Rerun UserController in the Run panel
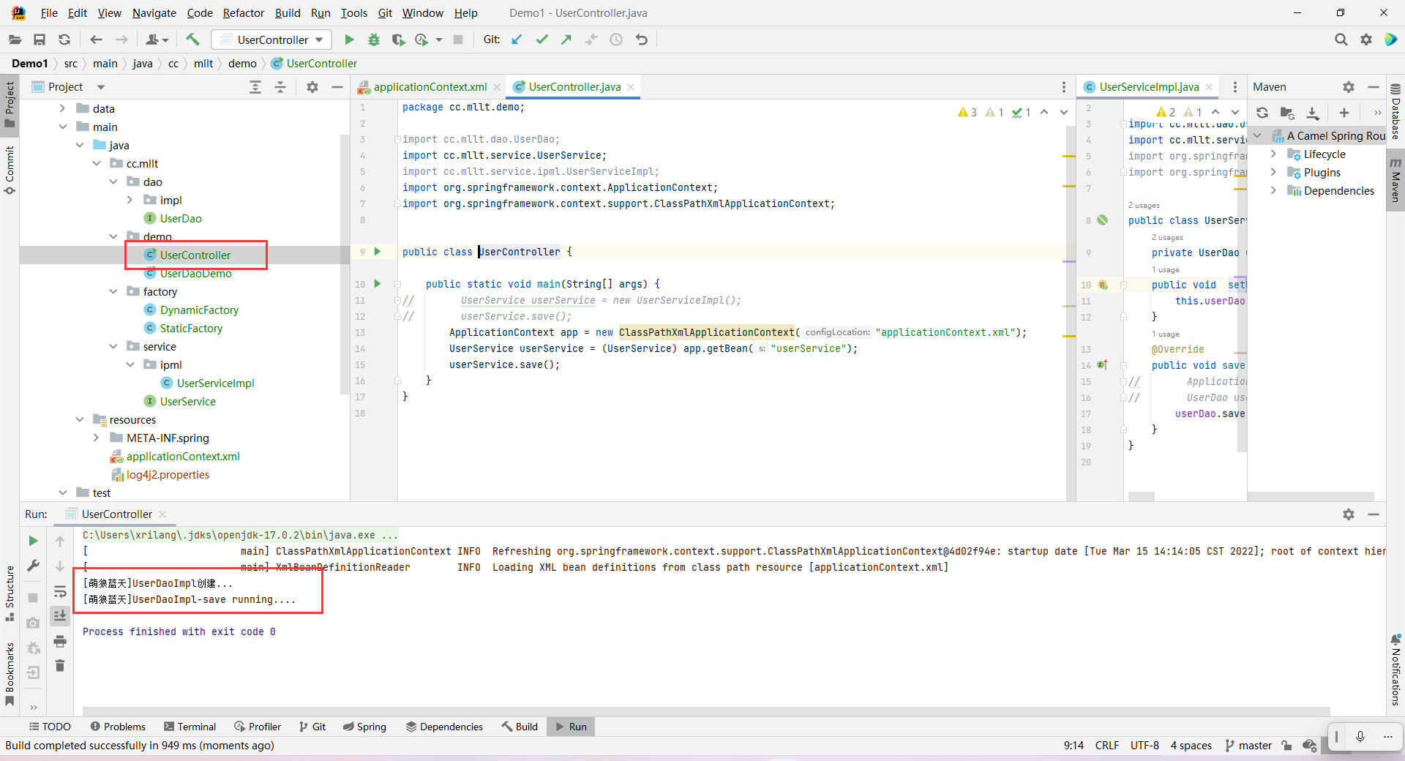Image resolution: width=1405 pixels, height=761 pixels. point(33,541)
